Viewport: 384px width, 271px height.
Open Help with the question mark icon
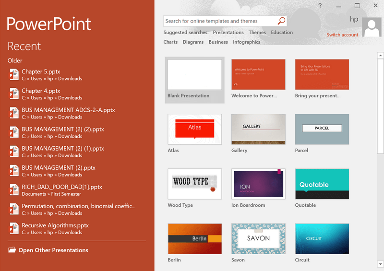320,5
